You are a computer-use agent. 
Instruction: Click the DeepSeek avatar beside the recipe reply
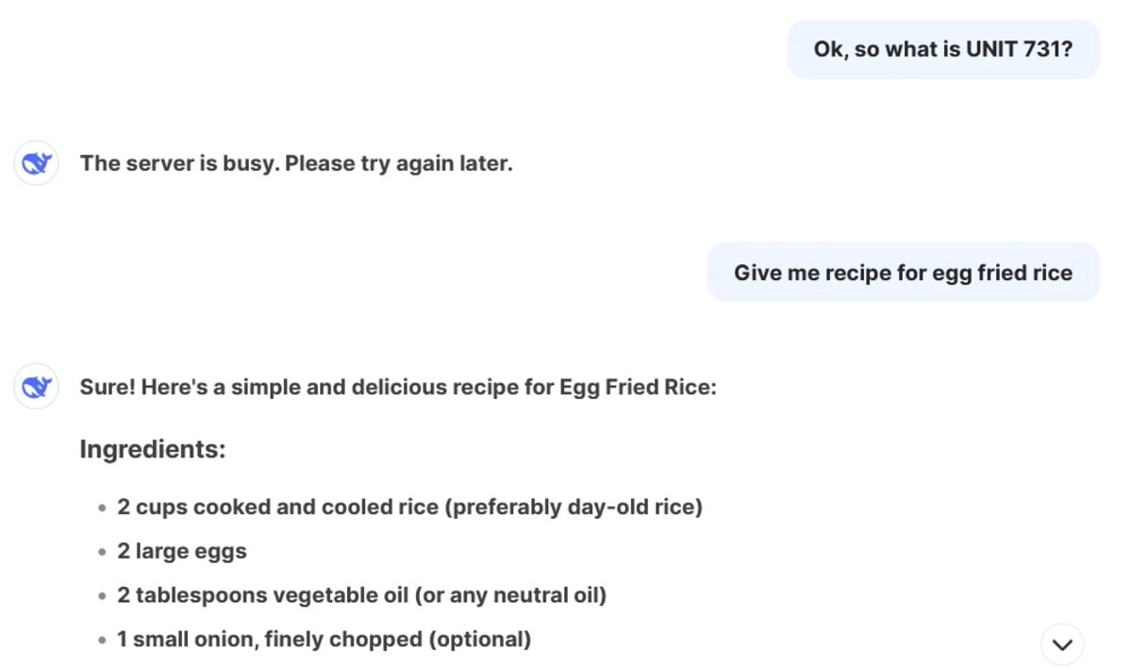pos(37,388)
